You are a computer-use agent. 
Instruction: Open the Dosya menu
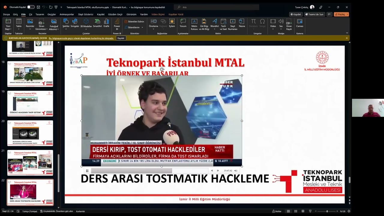[x=6, y=14]
